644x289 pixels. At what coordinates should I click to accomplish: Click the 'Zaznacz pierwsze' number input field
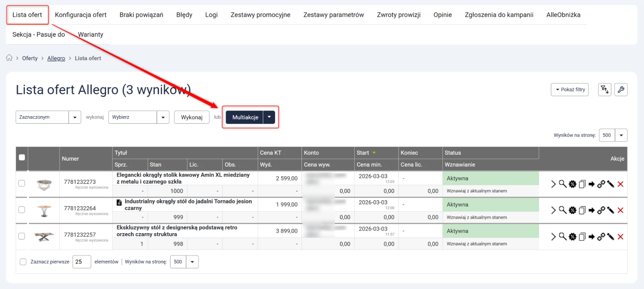coord(82,262)
